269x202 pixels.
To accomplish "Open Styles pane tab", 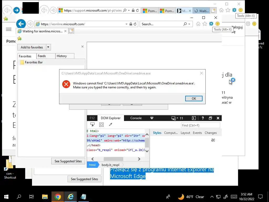I will (x=157, y=133).
